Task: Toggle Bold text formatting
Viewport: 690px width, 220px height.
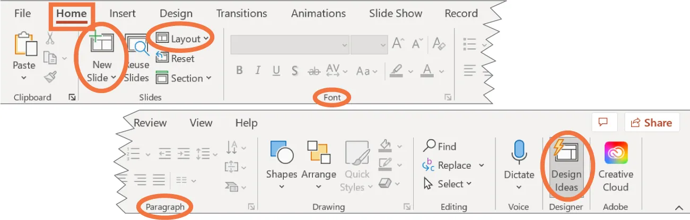Action: pos(239,71)
